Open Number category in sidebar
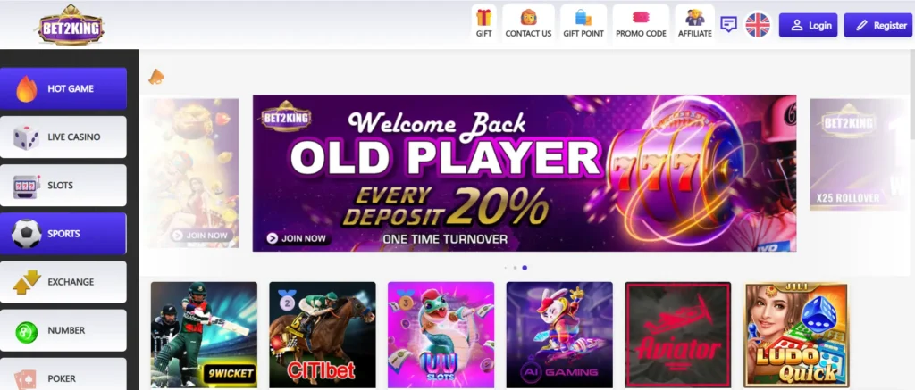 pyautogui.click(x=63, y=330)
